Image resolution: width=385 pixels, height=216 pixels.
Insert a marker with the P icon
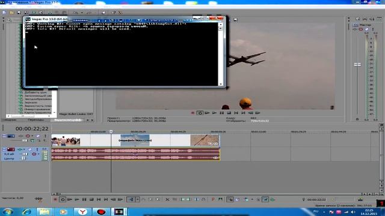(213, 200)
